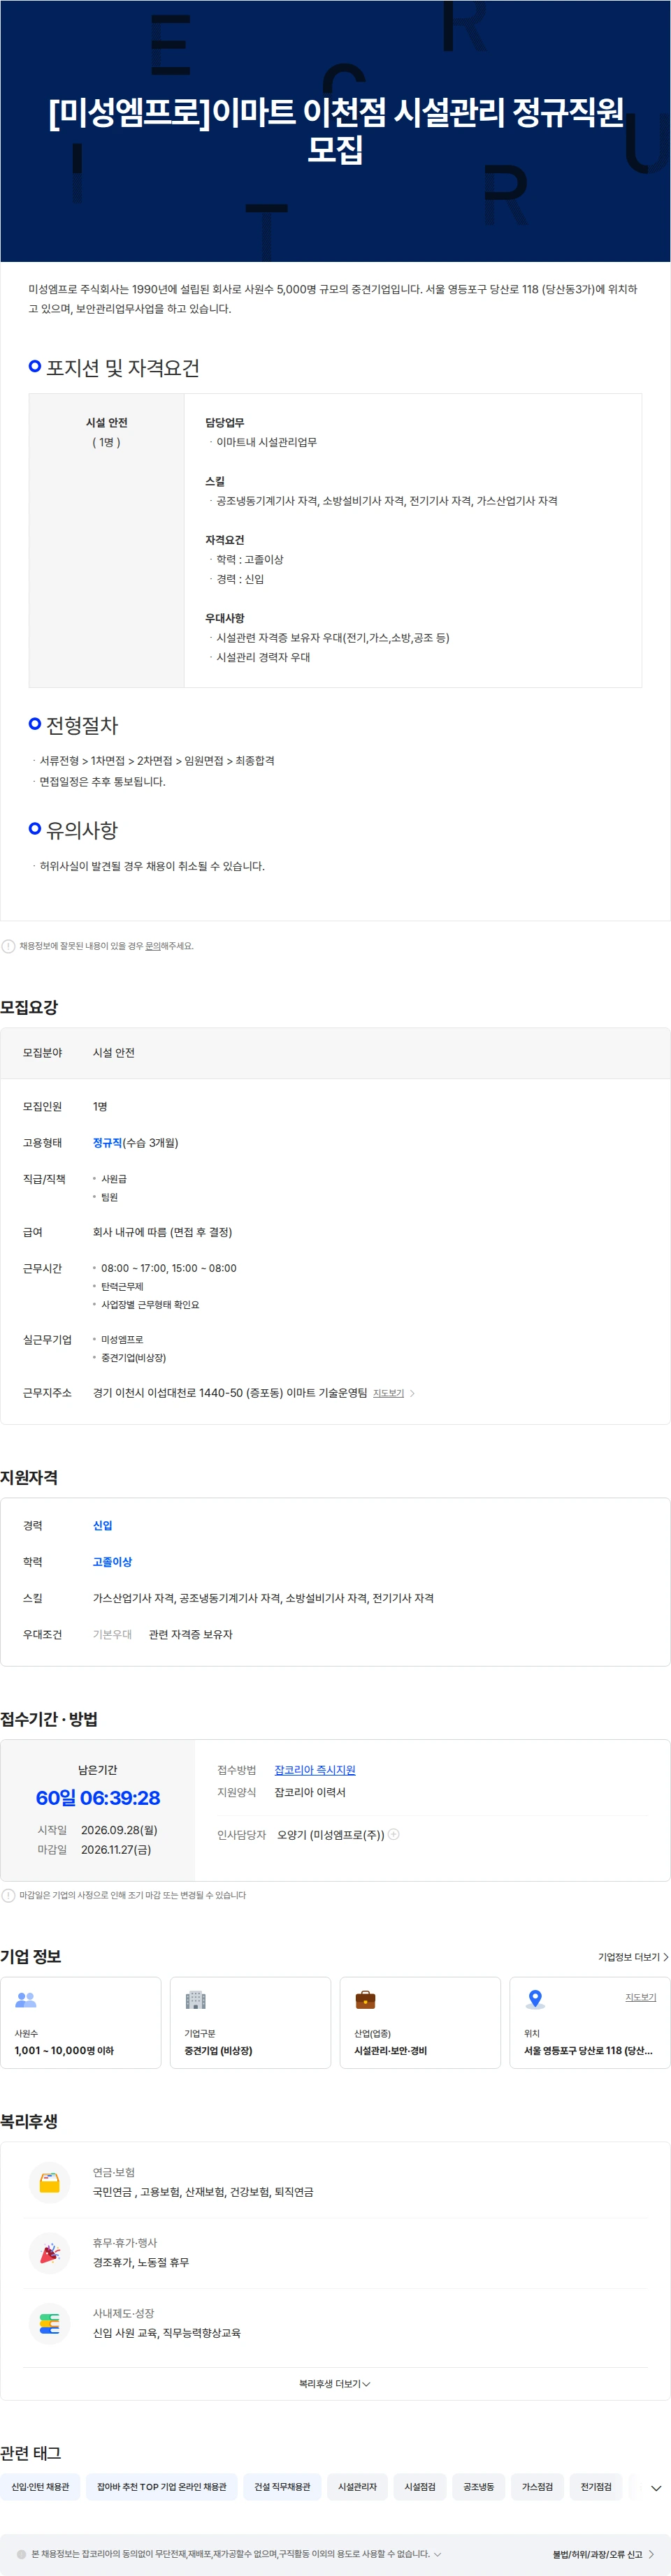
Task: Click 회사 내규에 따름 salary text
Action: [162, 1232]
